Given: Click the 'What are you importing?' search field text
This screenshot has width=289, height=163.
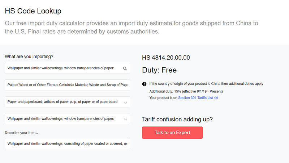Looking at the screenshot, I should click(x=61, y=68).
